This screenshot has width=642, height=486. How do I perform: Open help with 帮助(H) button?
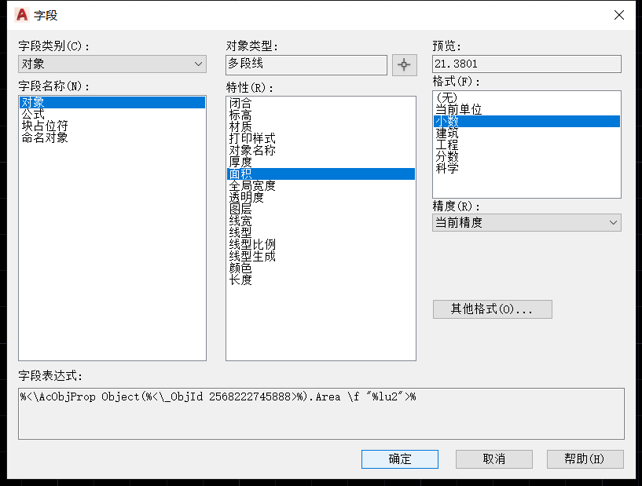[x=585, y=459]
